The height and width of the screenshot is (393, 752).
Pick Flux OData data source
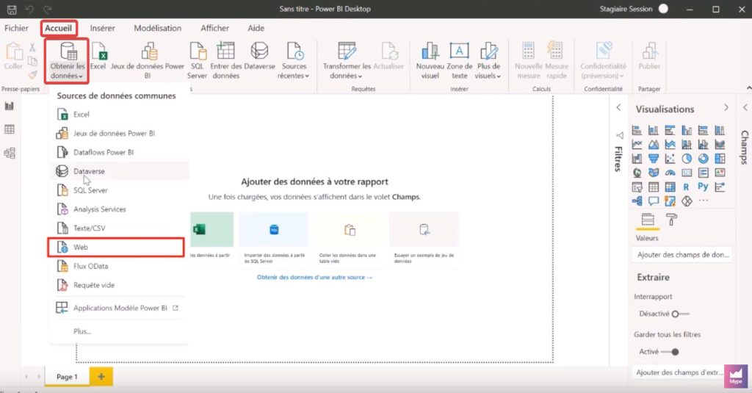point(120,266)
